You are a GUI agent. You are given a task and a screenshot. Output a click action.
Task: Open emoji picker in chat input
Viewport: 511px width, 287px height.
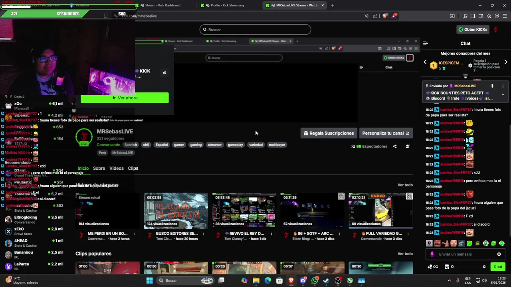pyautogui.click(x=499, y=254)
